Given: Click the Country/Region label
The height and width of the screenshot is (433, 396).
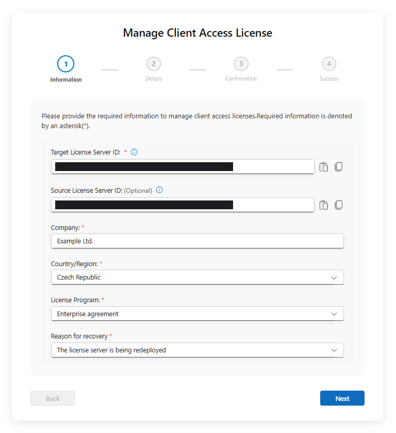Looking at the screenshot, I should (74, 264).
